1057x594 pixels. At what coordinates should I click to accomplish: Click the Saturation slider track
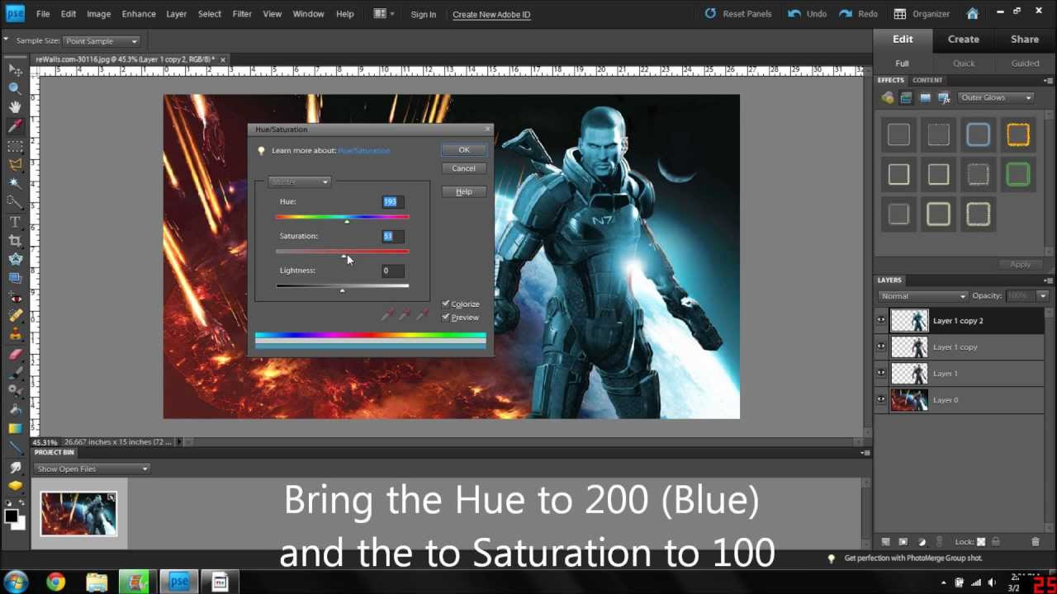point(343,252)
